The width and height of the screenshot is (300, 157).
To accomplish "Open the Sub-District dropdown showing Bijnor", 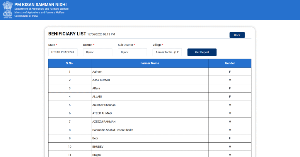I will [x=132, y=52].
